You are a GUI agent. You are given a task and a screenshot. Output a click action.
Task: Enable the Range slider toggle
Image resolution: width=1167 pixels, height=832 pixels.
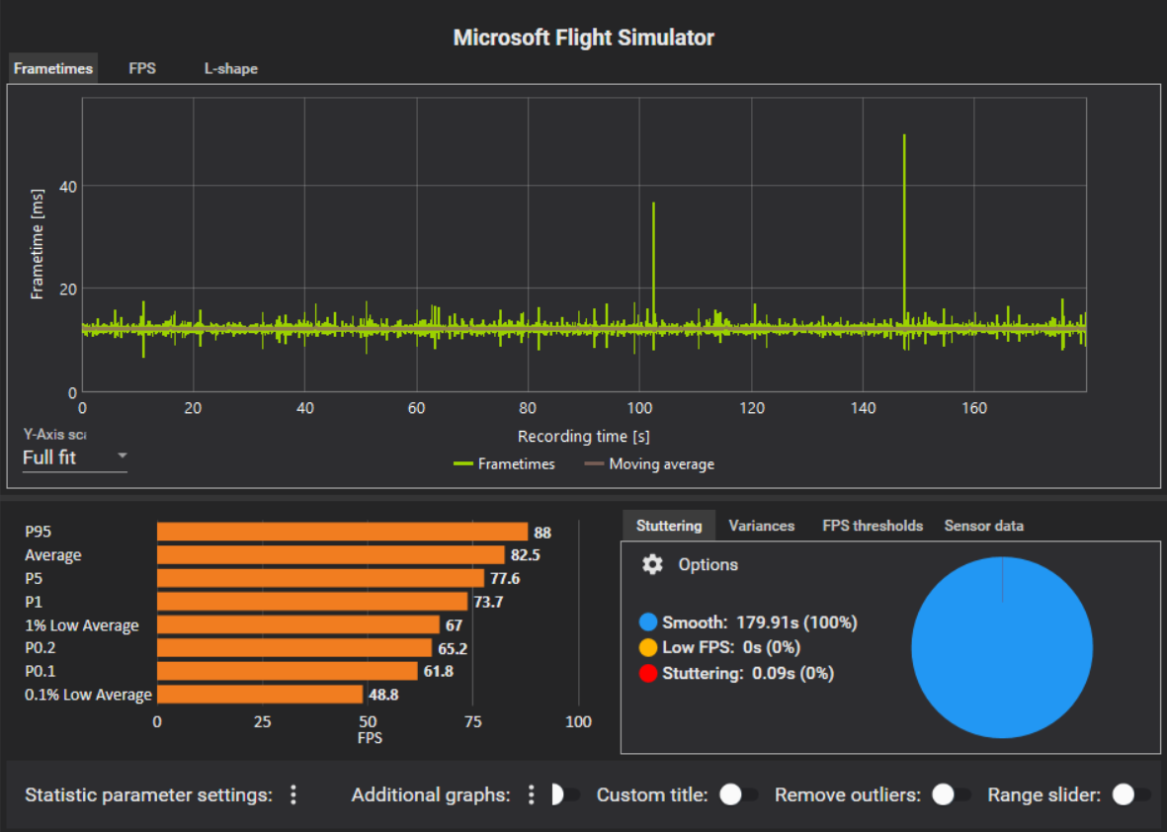click(x=1125, y=794)
